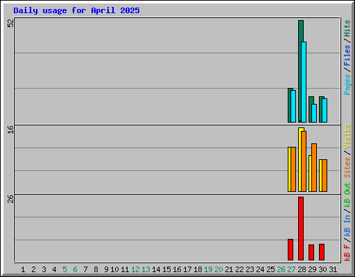Image resolution: width=355 pixels, height=277 pixels.
Task: Click day label '24' on the x-axis
Action: [260, 269]
